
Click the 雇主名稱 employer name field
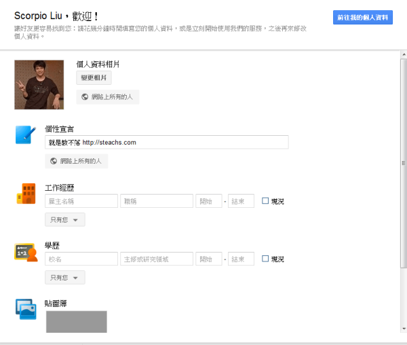click(x=81, y=201)
